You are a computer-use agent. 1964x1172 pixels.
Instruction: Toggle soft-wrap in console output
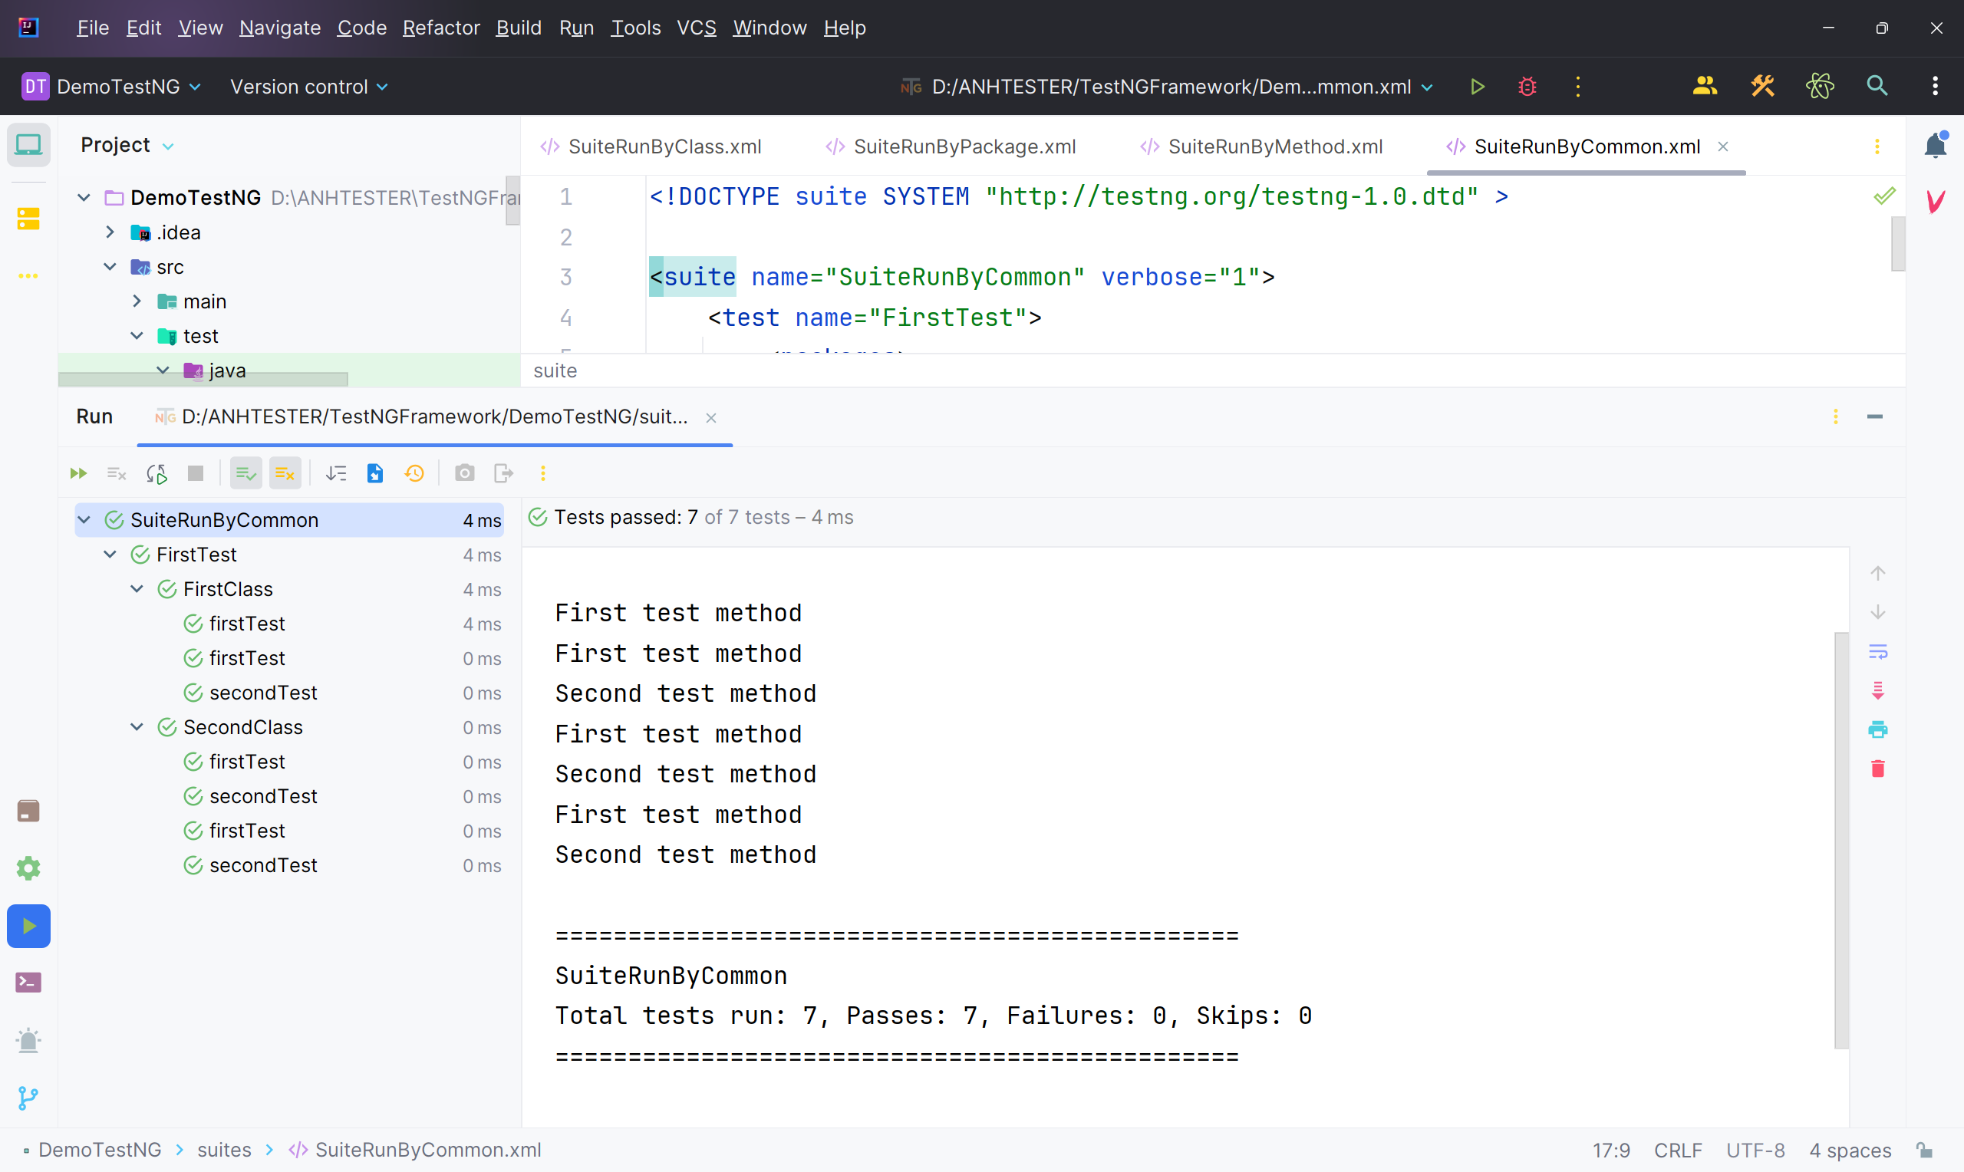[1877, 651]
